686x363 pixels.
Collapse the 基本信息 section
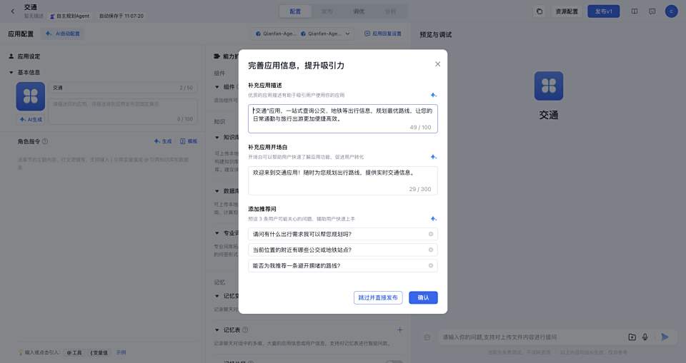tap(11, 72)
